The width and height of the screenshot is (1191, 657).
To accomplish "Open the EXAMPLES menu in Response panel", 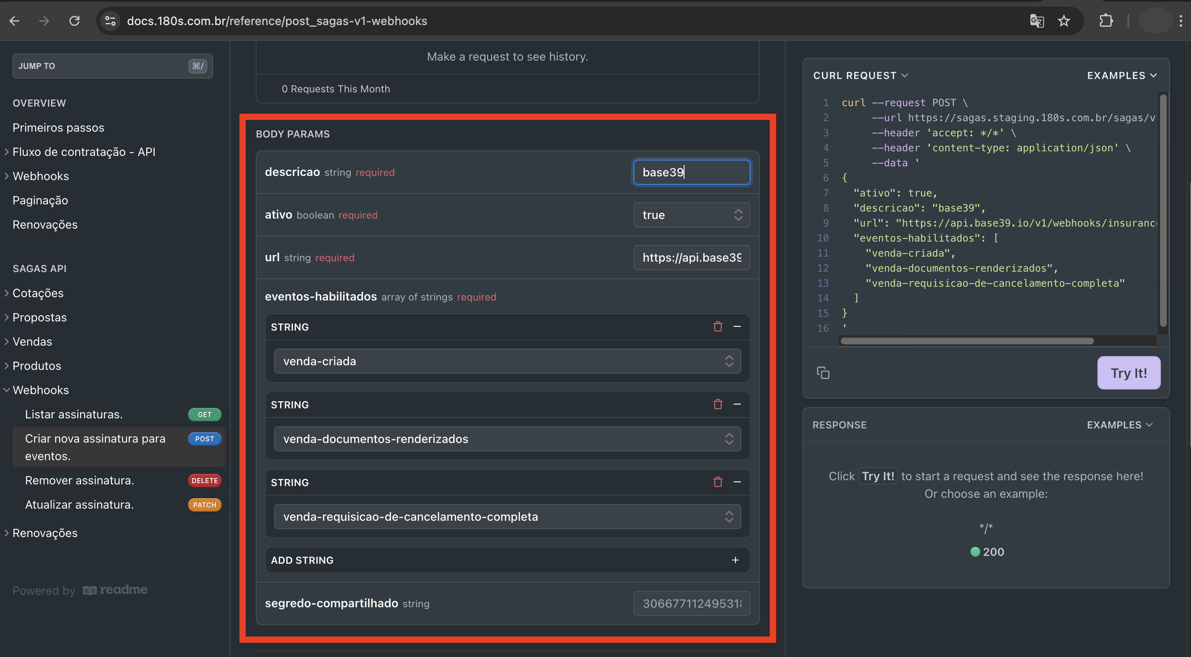I will point(1120,425).
